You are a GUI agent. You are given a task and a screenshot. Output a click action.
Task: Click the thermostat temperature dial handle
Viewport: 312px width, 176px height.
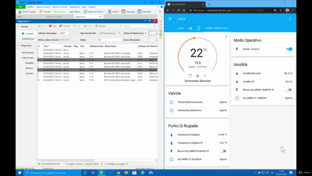[x=194, y=38]
